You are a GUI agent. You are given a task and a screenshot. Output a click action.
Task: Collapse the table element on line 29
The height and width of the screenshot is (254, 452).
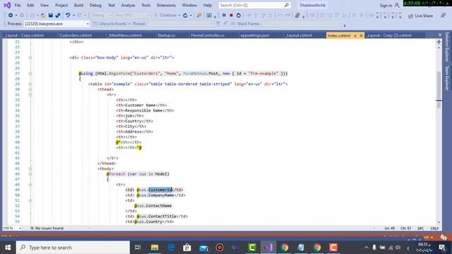coord(30,84)
